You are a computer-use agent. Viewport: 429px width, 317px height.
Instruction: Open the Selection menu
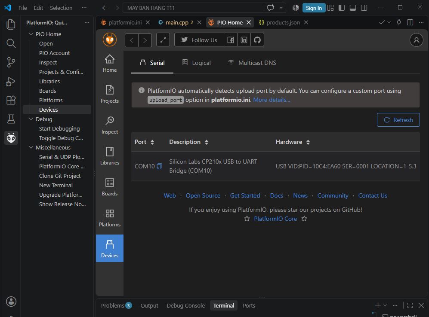61,8
